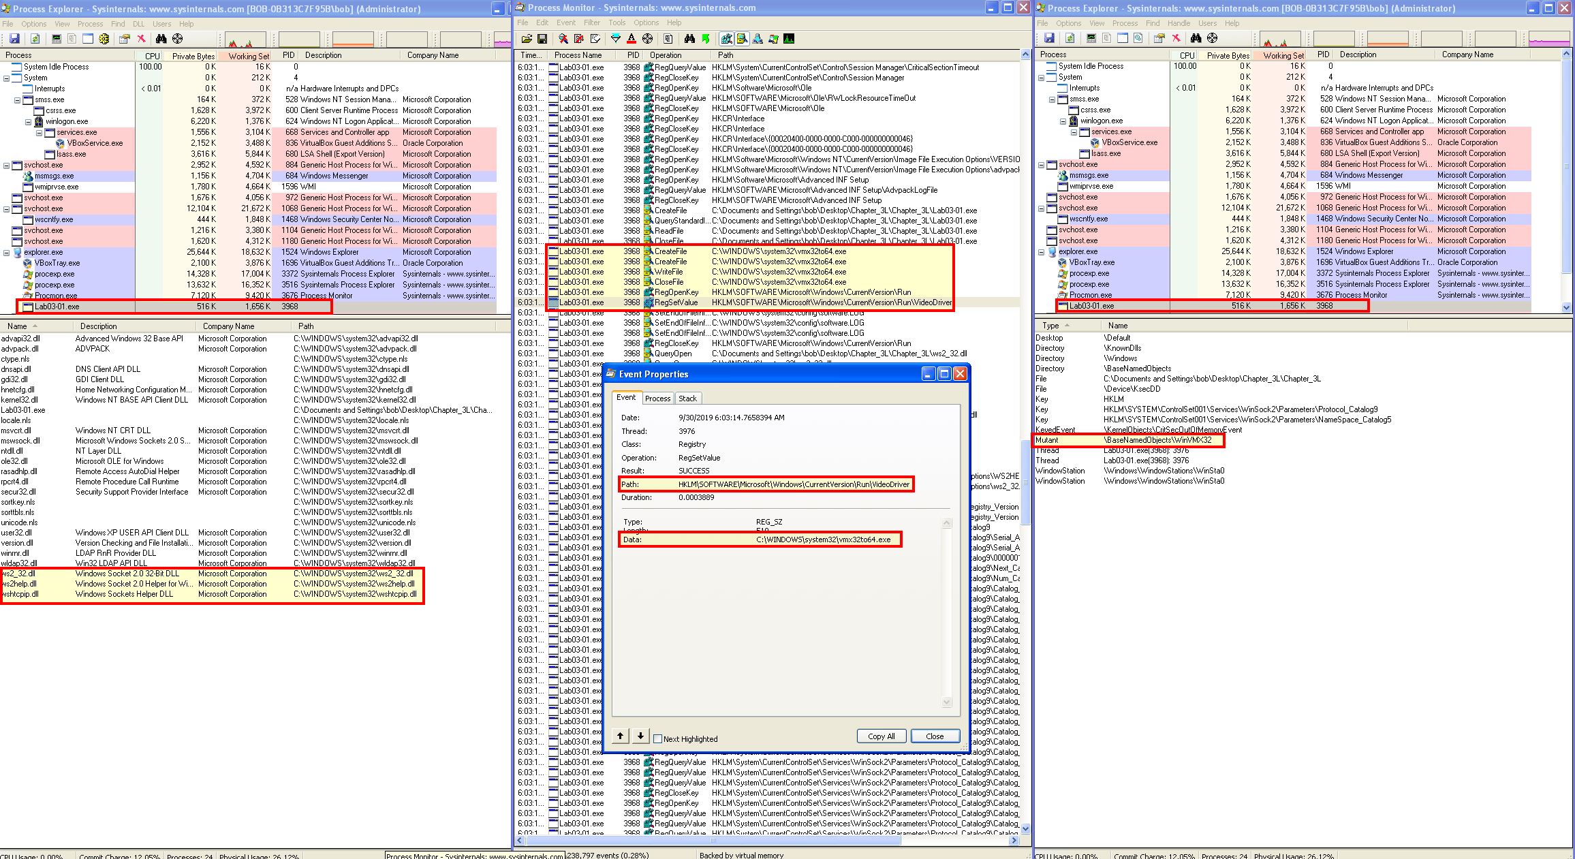This screenshot has width=1575, height=859.
Task: Click Copy All button in Event Properties
Action: pos(882,736)
